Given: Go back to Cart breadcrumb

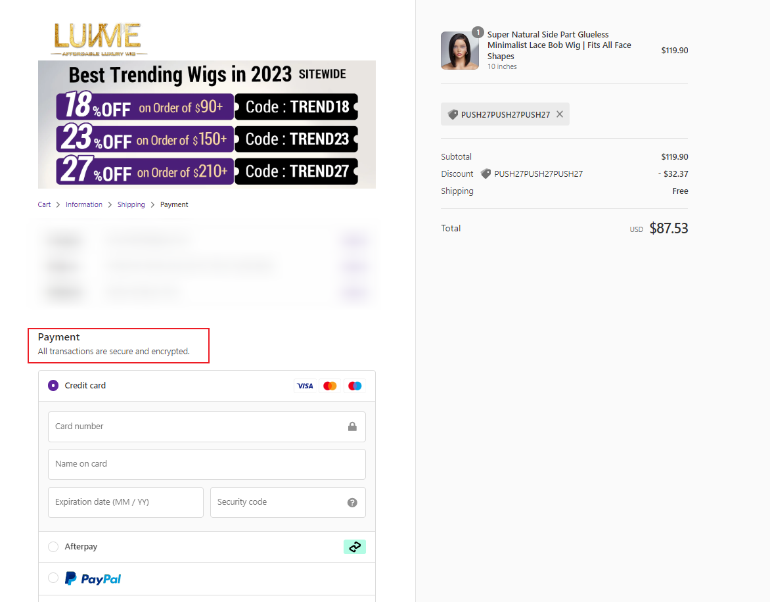Looking at the screenshot, I should (x=44, y=204).
